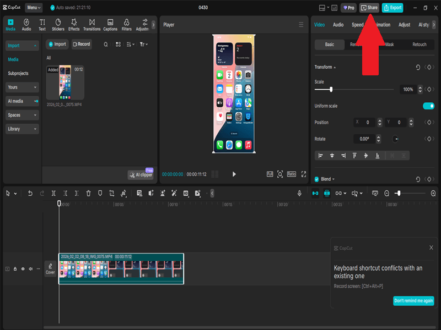Select the 0075.MP4 media thumbnail
This screenshot has height=330, width=441.
click(65, 83)
